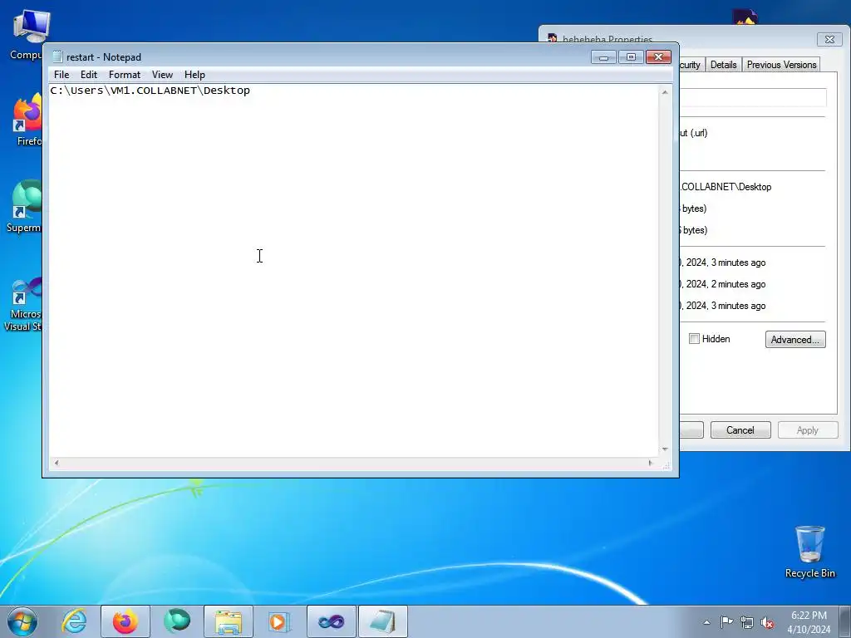851x638 pixels.
Task: Select the Supermium desktop shortcut
Action: tap(24, 206)
